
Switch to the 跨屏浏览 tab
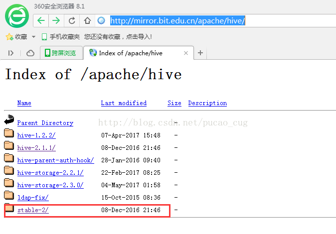pos(61,53)
